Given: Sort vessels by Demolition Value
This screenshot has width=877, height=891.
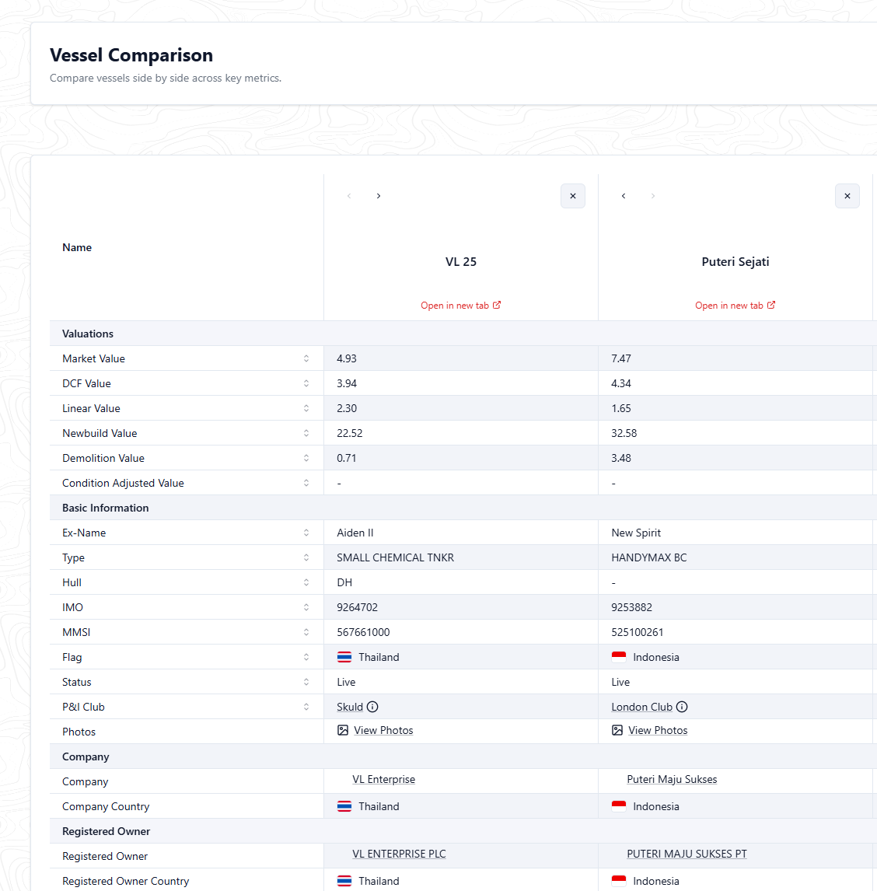Looking at the screenshot, I should [306, 458].
